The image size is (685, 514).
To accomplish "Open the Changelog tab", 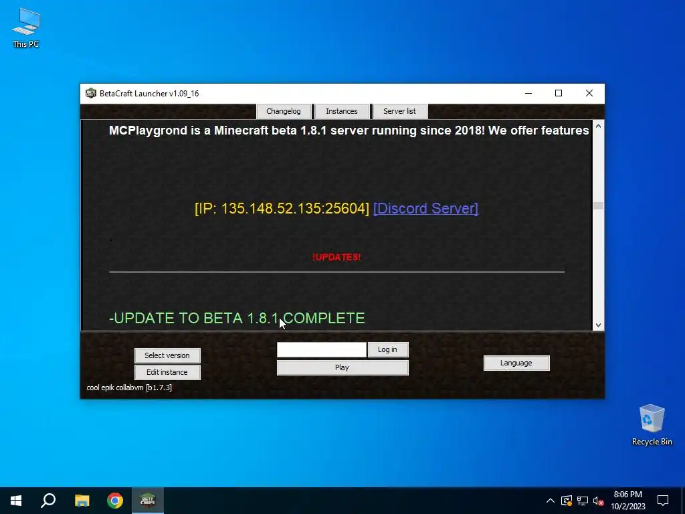I will (x=284, y=111).
